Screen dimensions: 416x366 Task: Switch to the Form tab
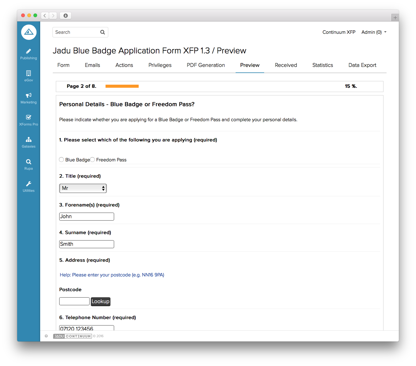click(64, 65)
